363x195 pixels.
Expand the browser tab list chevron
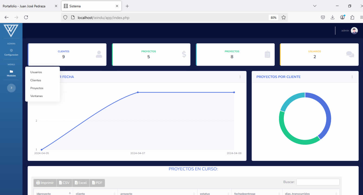315,6
